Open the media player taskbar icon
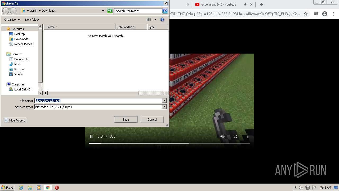 point(39,188)
